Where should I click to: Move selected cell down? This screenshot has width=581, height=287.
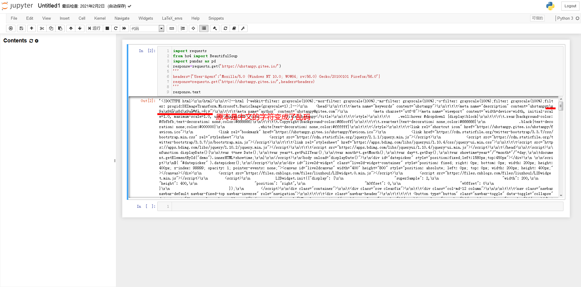tap(80, 28)
